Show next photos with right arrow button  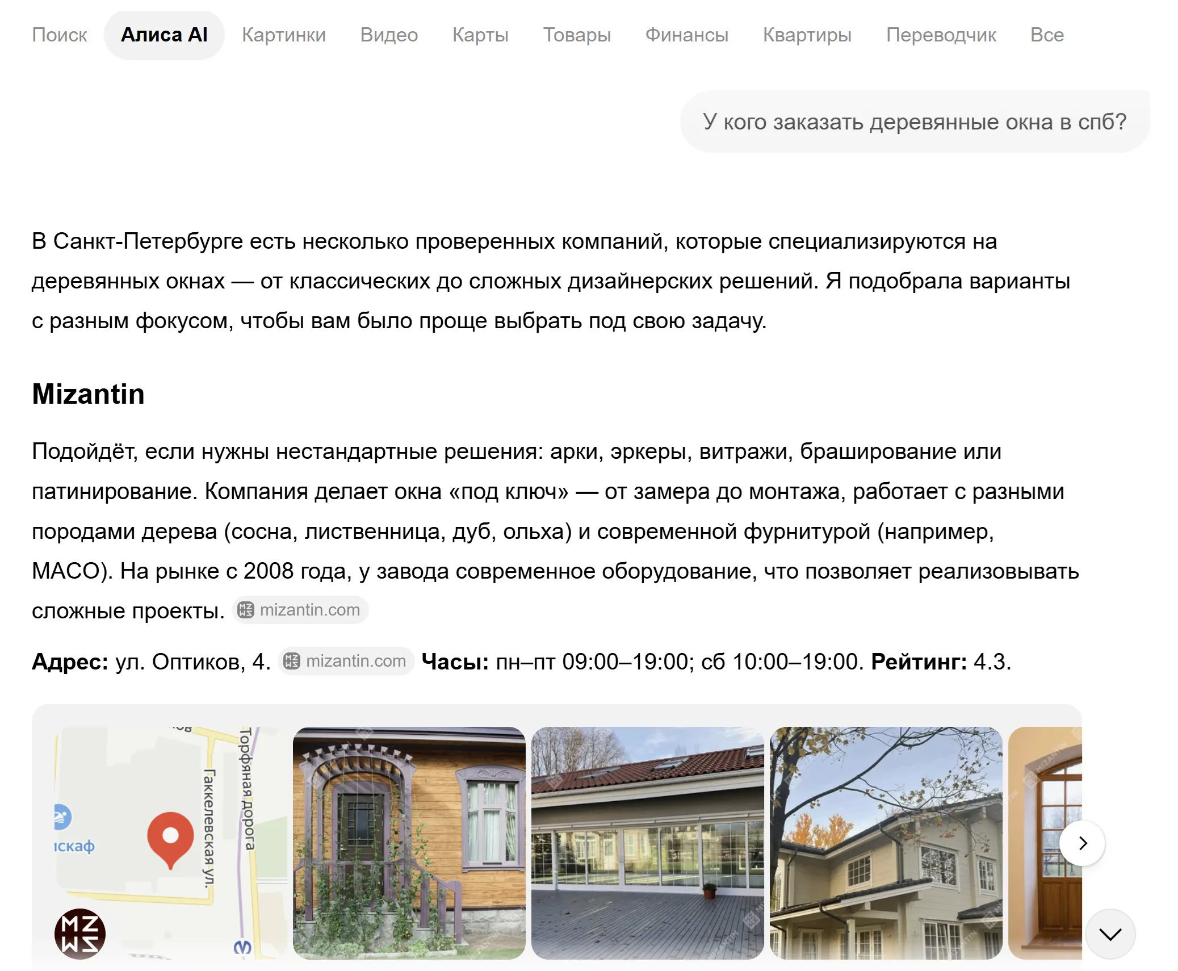coord(1083,843)
